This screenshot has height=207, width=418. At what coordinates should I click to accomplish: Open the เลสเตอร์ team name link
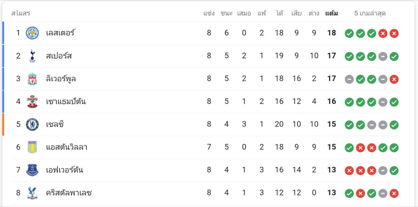(60, 33)
